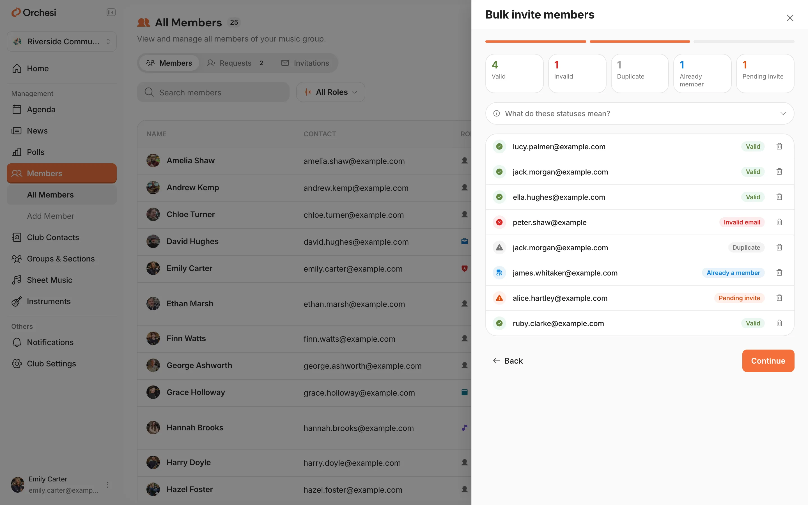
Task: Open Polls in the sidebar
Action: [62, 152]
